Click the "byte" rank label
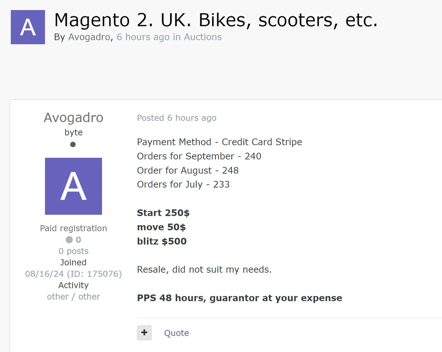This screenshot has width=442, height=352. (74, 132)
